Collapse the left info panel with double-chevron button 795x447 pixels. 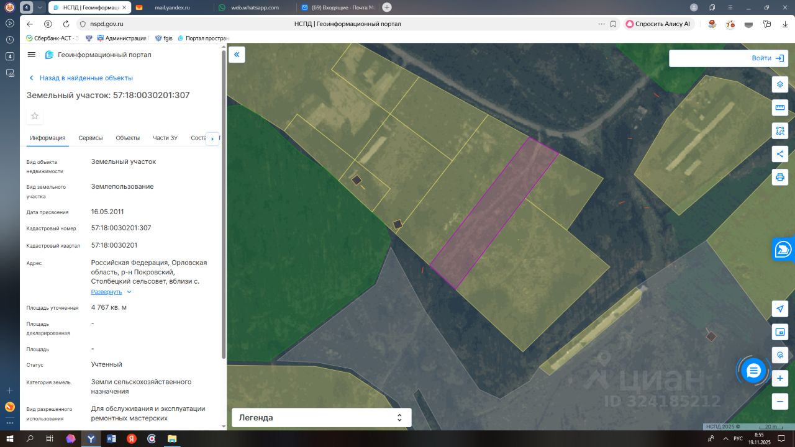coord(237,55)
